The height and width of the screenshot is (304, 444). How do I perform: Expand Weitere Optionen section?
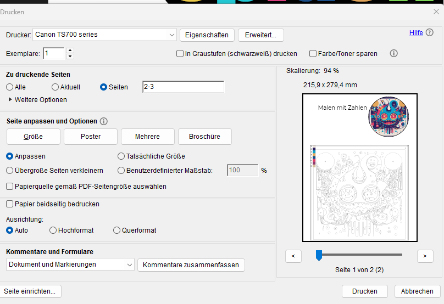(38, 100)
